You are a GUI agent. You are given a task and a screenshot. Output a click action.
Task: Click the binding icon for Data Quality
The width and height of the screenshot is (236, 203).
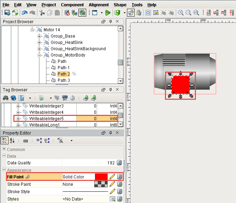coord(120,163)
